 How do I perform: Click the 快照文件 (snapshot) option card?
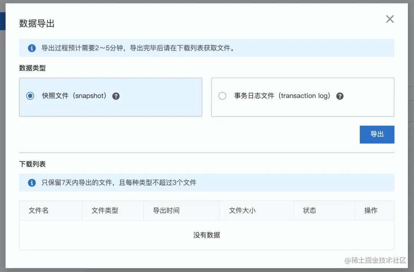111,97
